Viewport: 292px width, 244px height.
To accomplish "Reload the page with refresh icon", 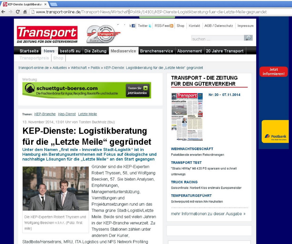I will (x=18, y=12).
